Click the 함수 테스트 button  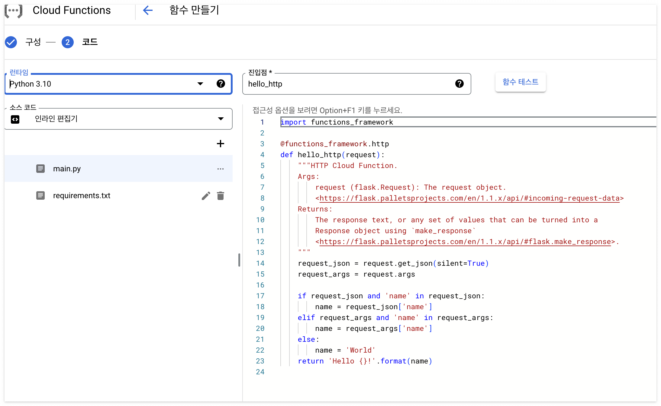click(520, 82)
